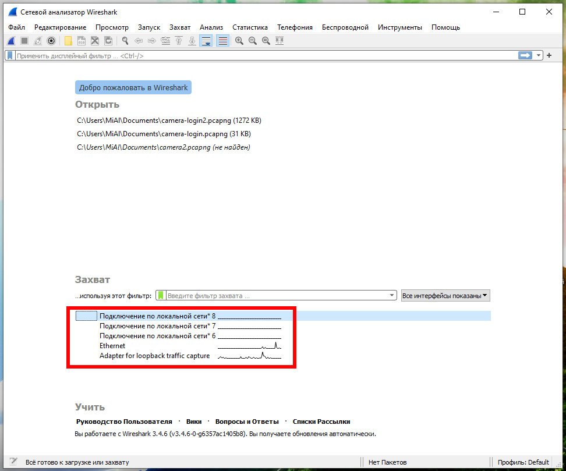The image size is (566, 471).
Task: Apply display filter with blue arrow
Action: [x=525, y=55]
